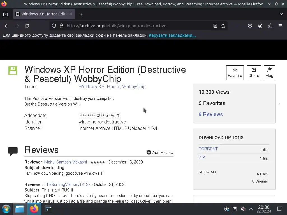The height and width of the screenshot is (215, 287).
Task: Show site security padlock info
Action: (x=62, y=26)
